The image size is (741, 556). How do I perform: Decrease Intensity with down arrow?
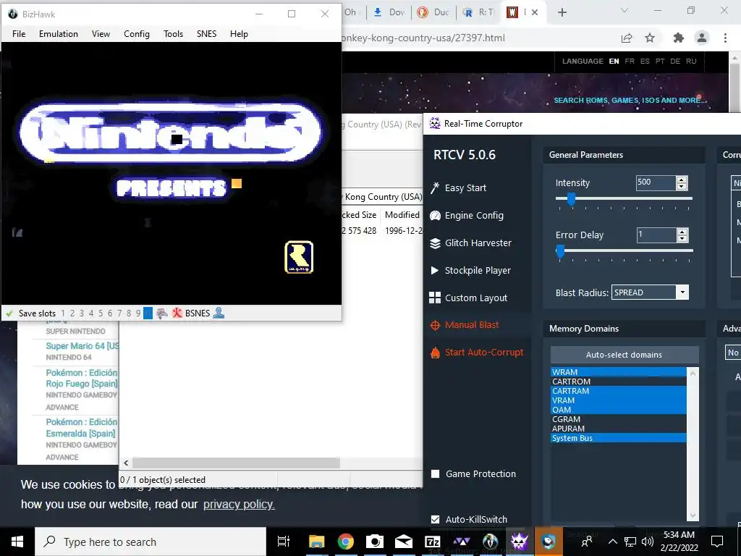tap(682, 186)
